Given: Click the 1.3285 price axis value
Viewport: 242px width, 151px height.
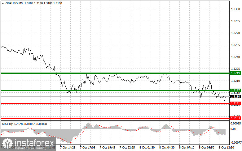Looking at the screenshot, I should pos(235,21).
